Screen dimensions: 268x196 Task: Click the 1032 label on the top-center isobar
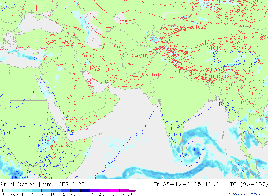pos(133,11)
